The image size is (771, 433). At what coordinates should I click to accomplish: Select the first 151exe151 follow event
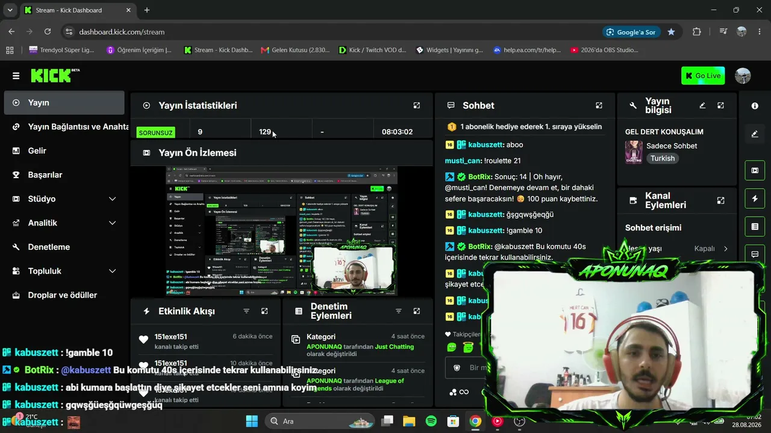point(207,341)
